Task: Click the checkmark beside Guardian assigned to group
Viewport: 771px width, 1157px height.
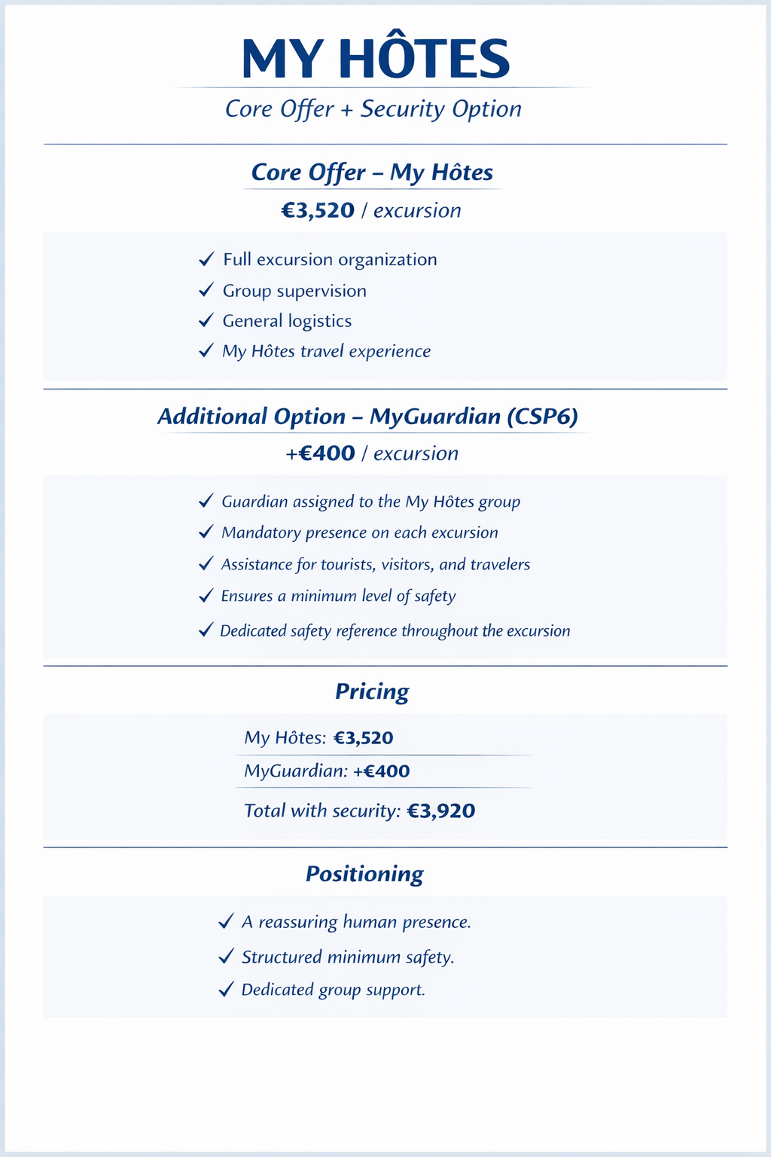Action: point(206,502)
